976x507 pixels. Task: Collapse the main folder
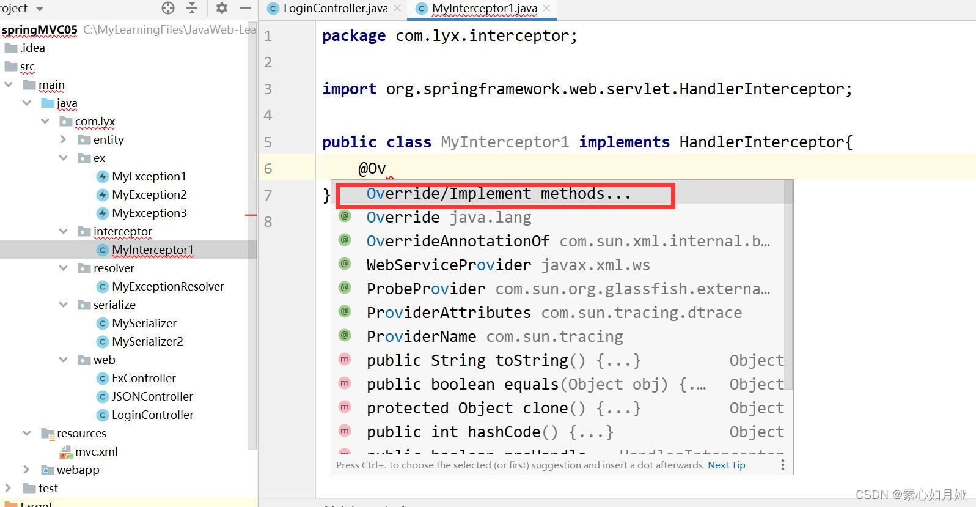[x=9, y=84]
